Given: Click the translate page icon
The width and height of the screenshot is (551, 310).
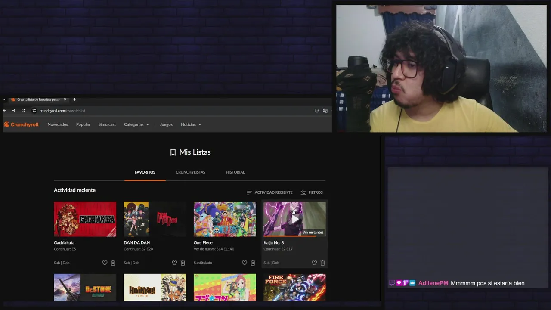Looking at the screenshot, I should (325, 111).
